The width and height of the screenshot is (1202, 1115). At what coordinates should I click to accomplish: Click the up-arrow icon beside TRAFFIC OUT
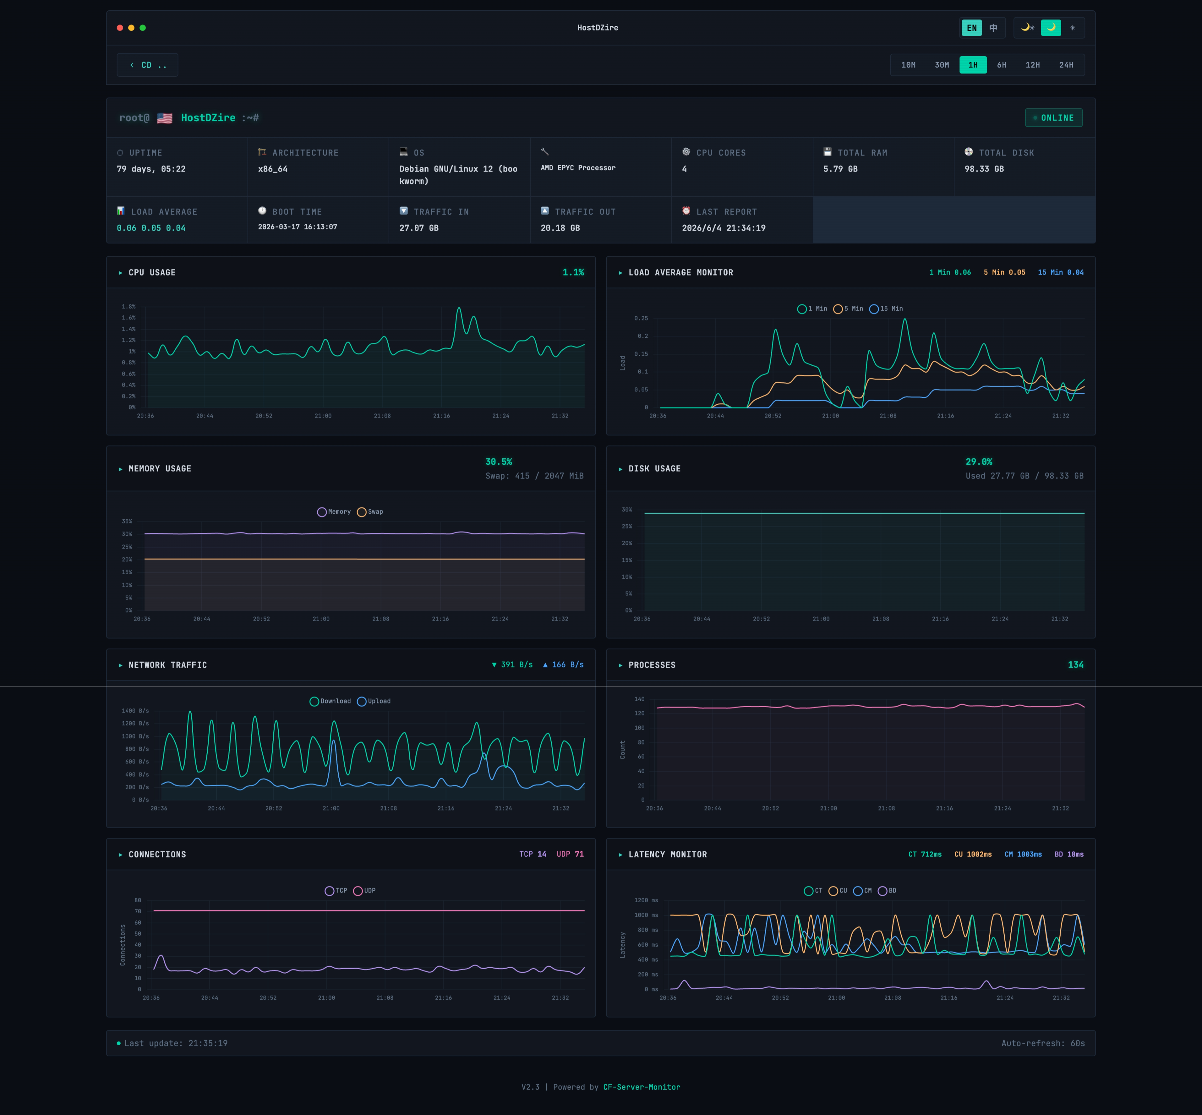click(545, 211)
